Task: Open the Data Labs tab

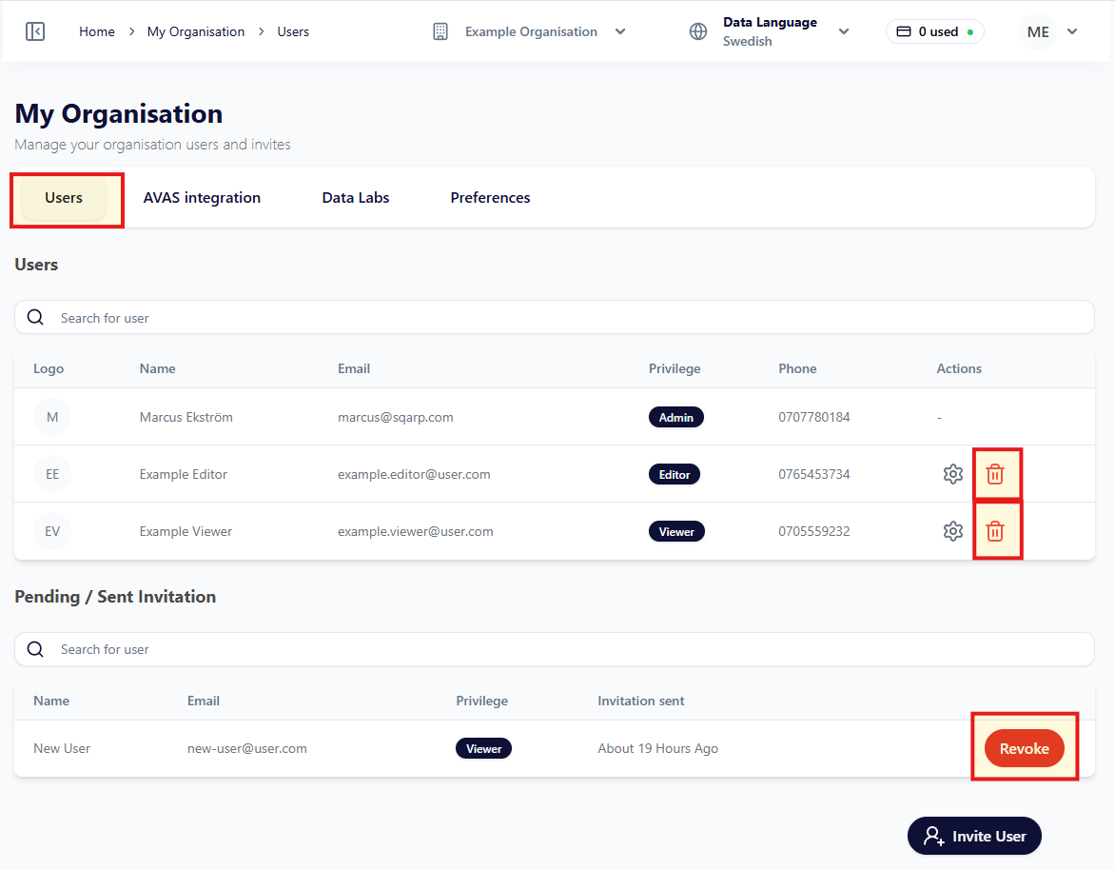Action: (356, 198)
